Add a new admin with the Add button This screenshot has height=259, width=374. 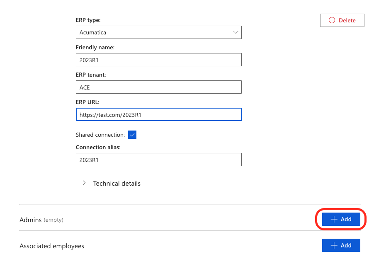tap(341, 219)
